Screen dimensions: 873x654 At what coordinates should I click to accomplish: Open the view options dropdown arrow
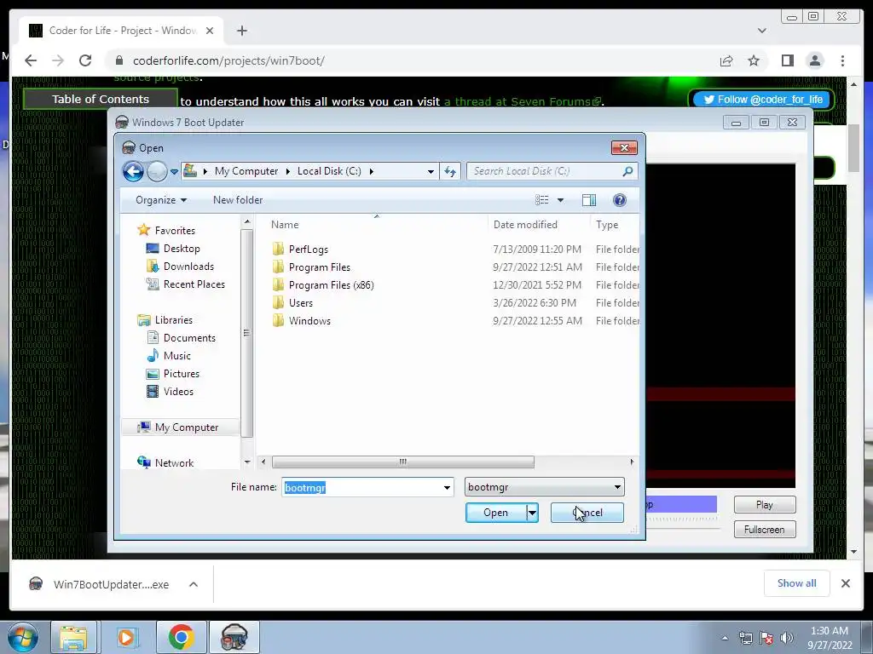pos(560,200)
